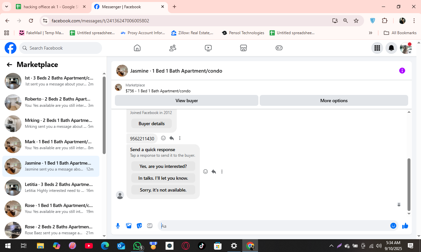Go back using Marketplace back arrow

[9, 65]
